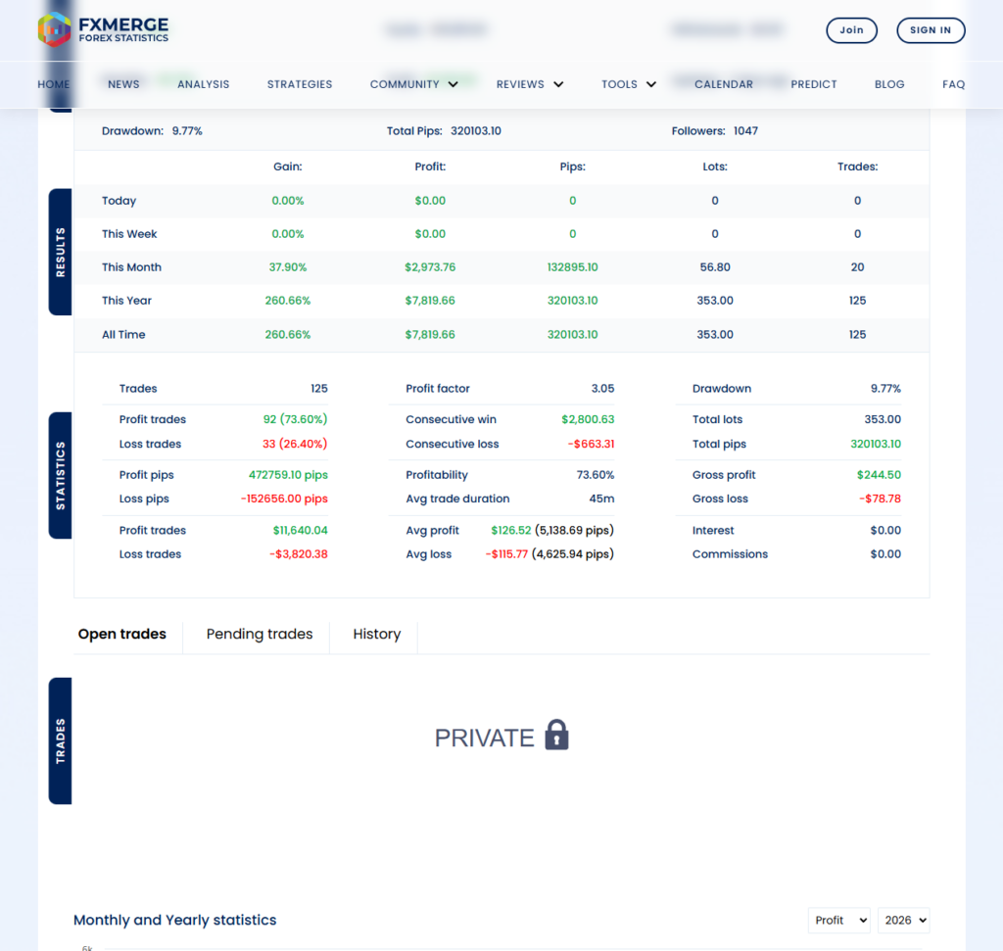Open the Analysis menu item
The height and width of the screenshot is (951, 1003).
204,84
